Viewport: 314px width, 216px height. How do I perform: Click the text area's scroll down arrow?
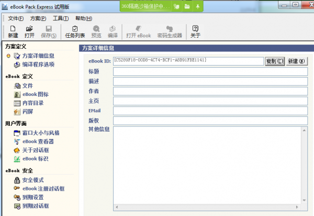tap(304, 200)
